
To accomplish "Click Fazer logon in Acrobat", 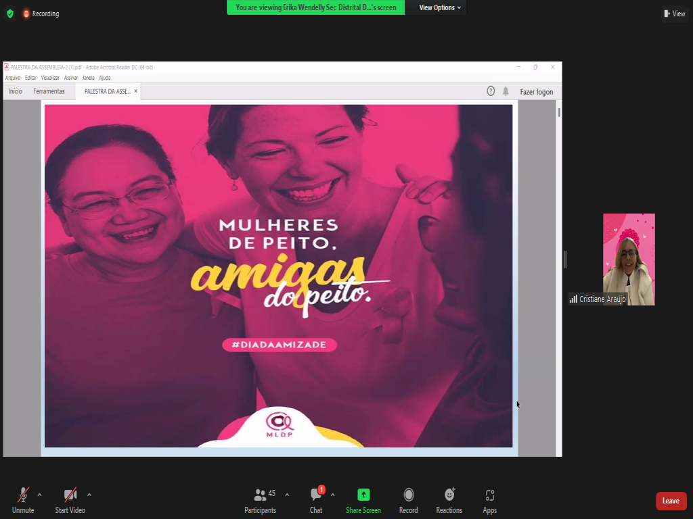I will click(536, 92).
